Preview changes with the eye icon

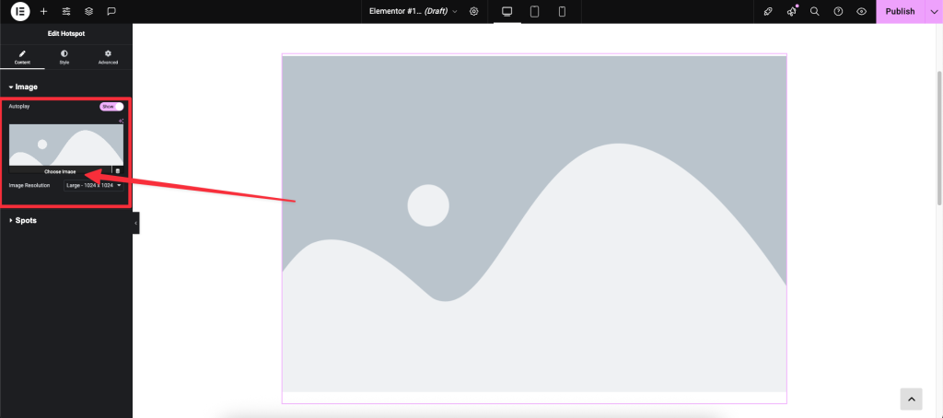pyautogui.click(x=861, y=11)
